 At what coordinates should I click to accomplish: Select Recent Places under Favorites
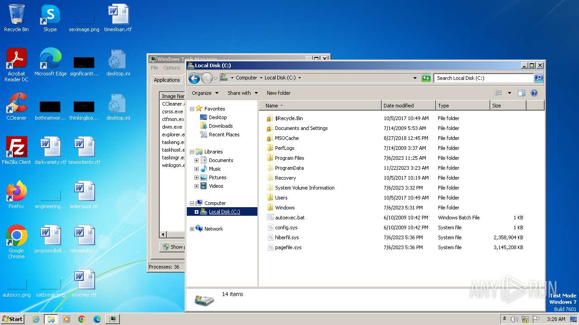pyautogui.click(x=224, y=135)
